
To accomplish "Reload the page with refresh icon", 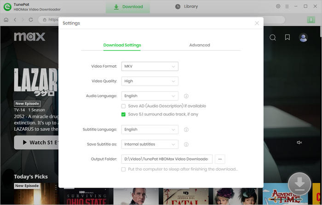I will pyautogui.click(x=31, y=20).
